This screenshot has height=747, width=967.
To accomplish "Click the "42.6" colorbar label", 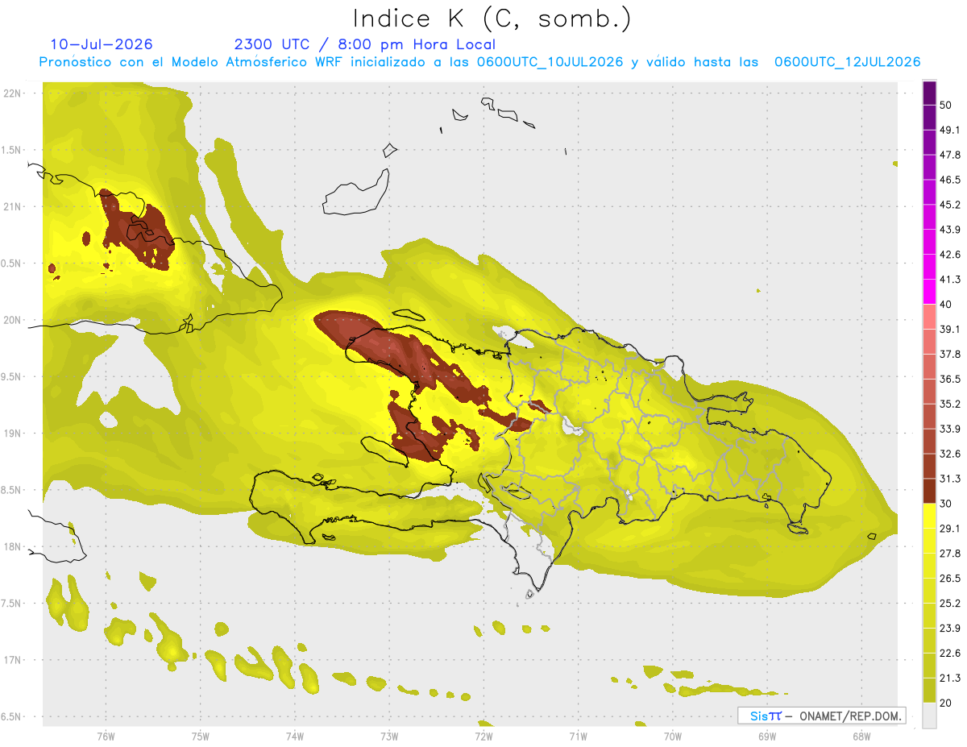I will pos(950,255).
